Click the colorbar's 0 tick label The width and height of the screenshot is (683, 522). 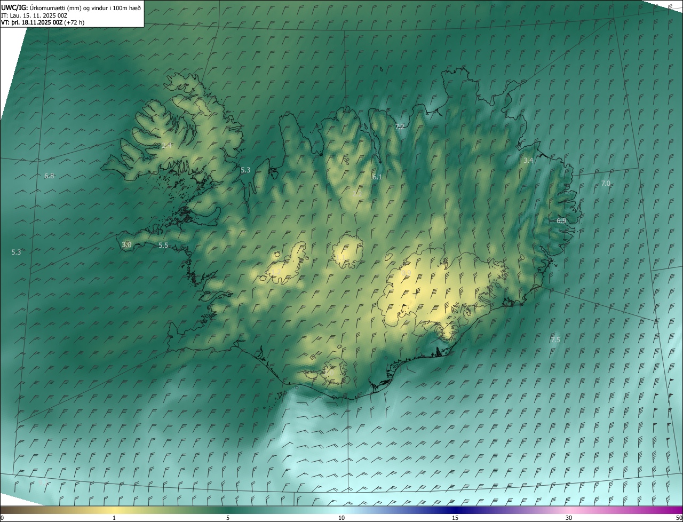pos(2,518)
